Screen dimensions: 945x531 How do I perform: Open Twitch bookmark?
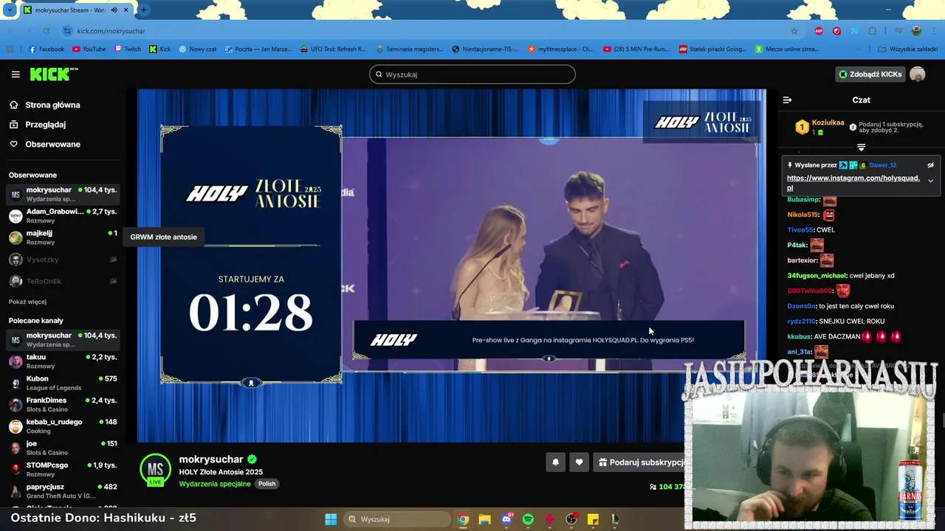click(128, 49)
